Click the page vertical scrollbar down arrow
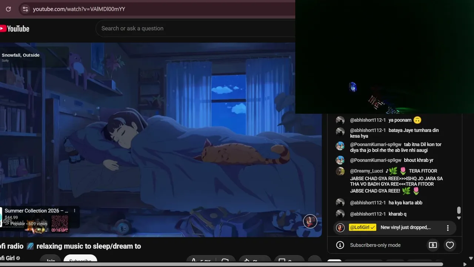The image size is (474, 267). 471,258
